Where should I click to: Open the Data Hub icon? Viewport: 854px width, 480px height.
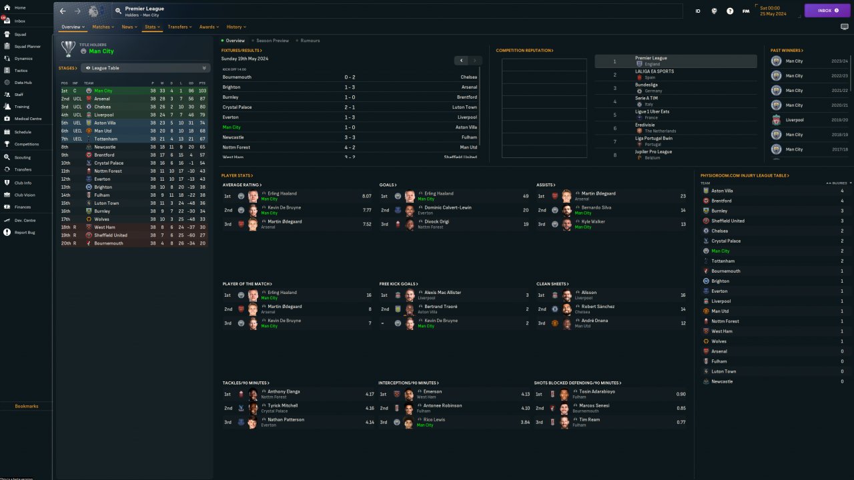click(7, 82)
